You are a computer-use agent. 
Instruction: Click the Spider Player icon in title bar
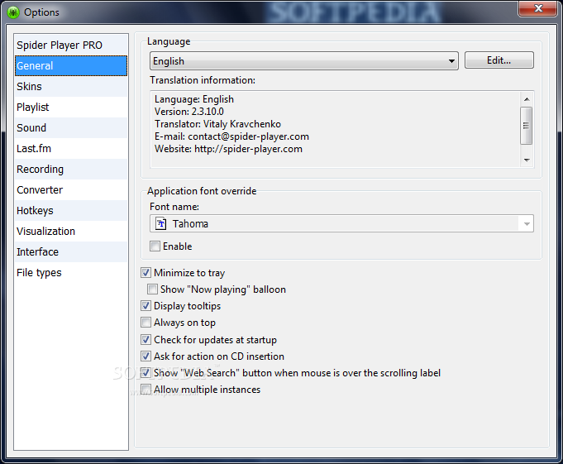coord(13,12)
